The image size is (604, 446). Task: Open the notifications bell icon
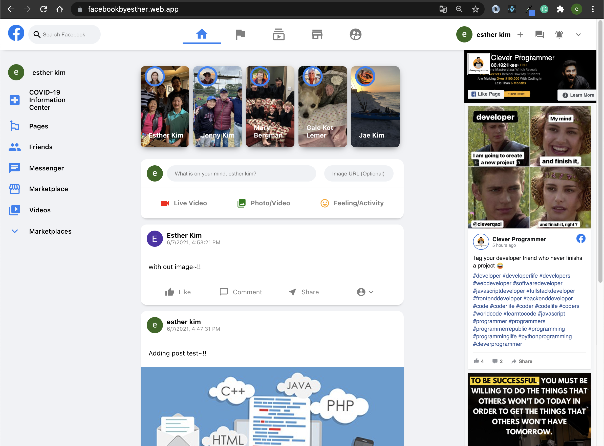pos(559,35)
